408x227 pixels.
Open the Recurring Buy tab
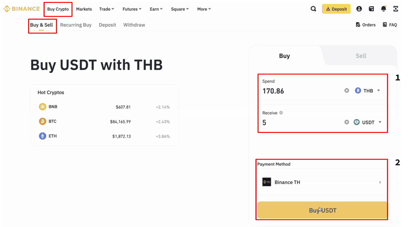[76, 25]
